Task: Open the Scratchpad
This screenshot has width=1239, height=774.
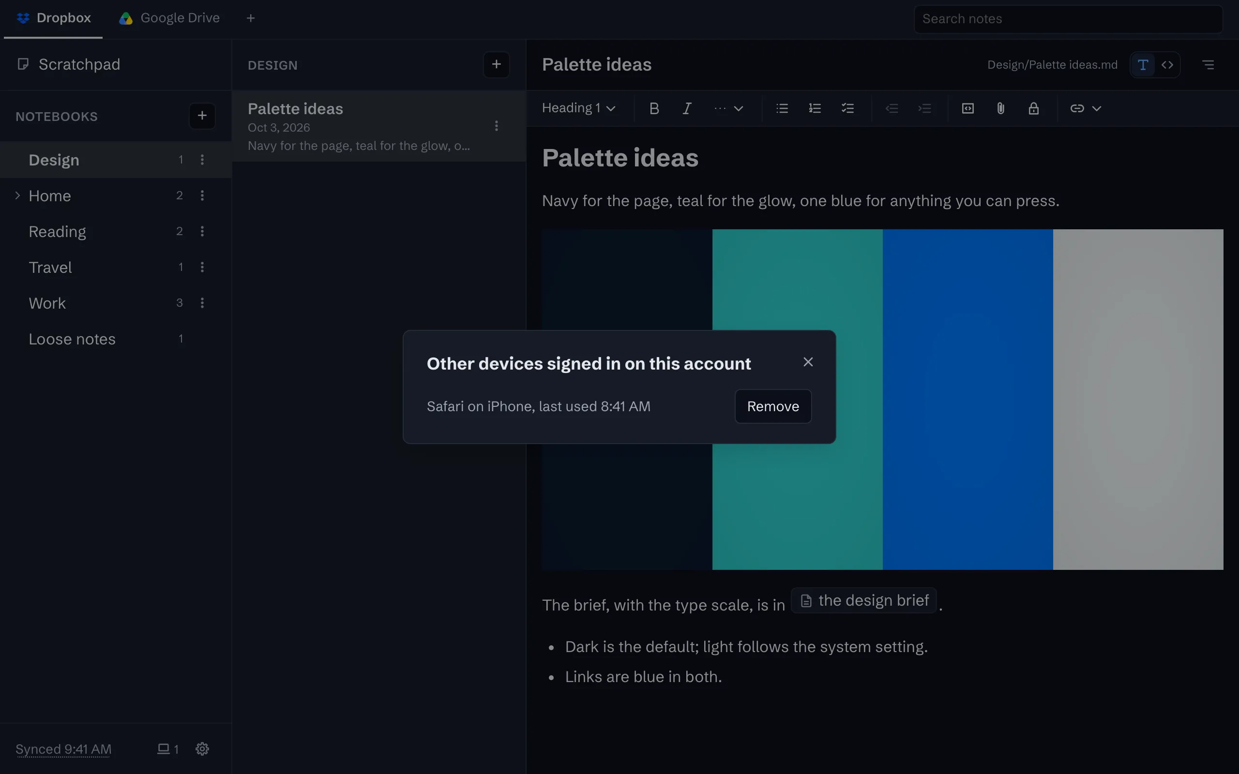Action: [x=116, y=64]
